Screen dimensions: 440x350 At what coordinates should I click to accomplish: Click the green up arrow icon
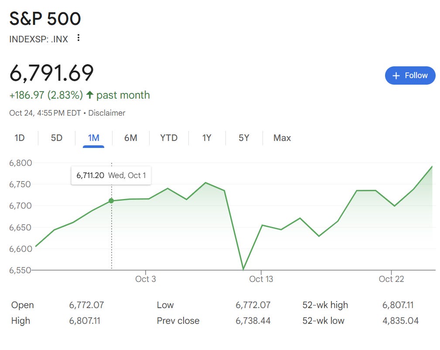point(89,95)
